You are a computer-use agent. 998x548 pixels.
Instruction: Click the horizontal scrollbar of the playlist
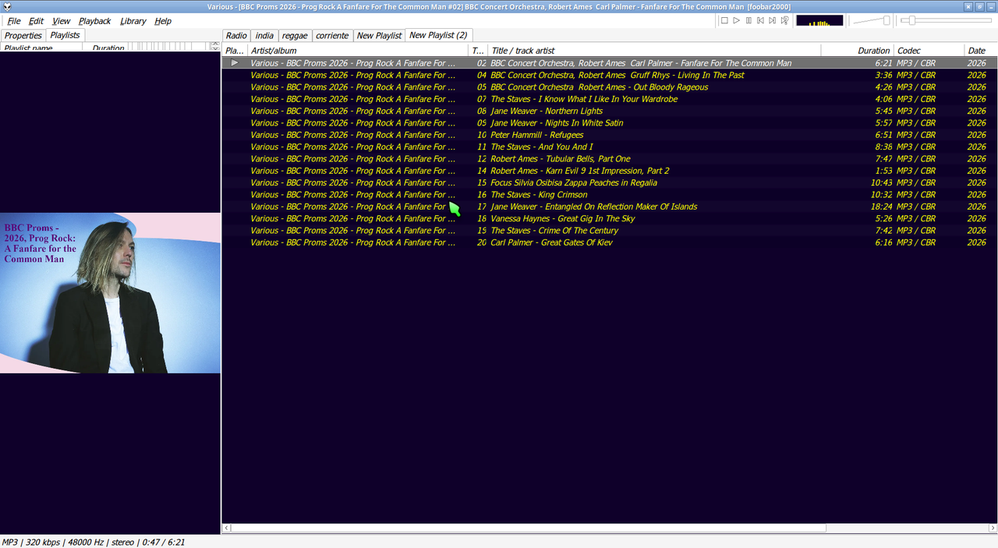[528, 528]
